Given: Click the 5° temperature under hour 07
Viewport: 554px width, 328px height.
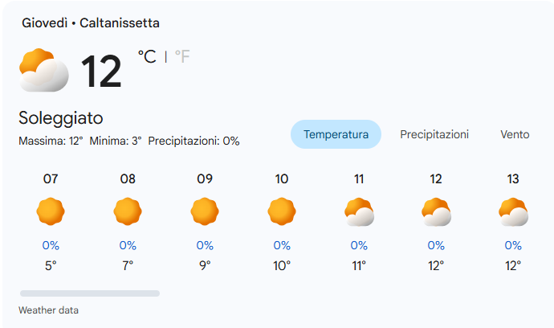Looking at the screenshot, I should [51, 265].
